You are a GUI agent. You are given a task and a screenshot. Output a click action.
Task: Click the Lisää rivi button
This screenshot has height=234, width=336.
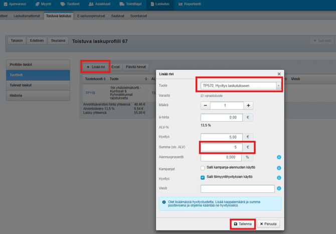(95, 67)
